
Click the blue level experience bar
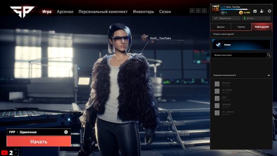pos(234,9)
